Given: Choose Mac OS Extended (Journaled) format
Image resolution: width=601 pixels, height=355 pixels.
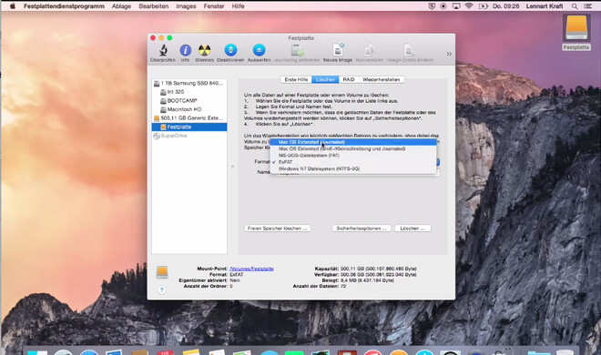Looking at the screenshot, I should (x=353, y=142).
